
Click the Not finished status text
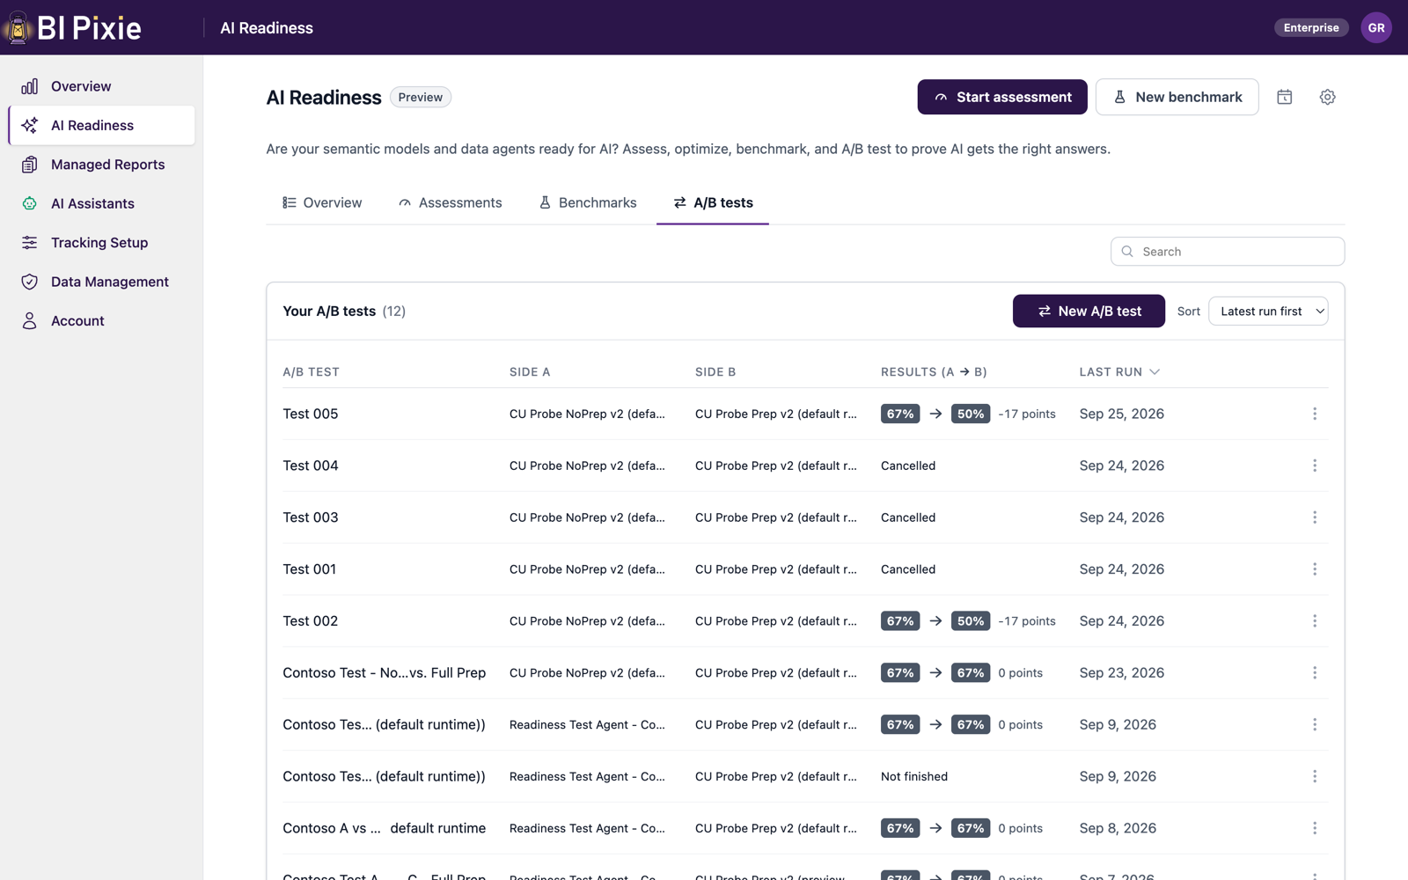914,776
